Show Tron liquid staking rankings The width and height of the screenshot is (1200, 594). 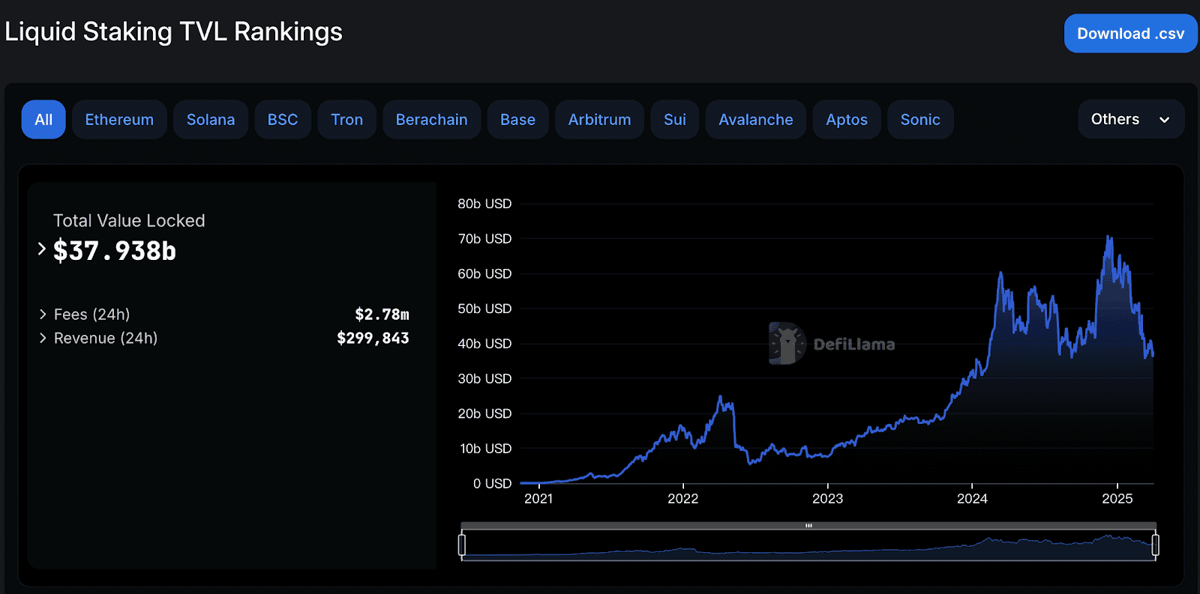point(346,120)
